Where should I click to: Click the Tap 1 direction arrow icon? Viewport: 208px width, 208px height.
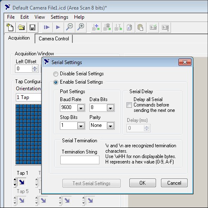(x=22, y=182)
